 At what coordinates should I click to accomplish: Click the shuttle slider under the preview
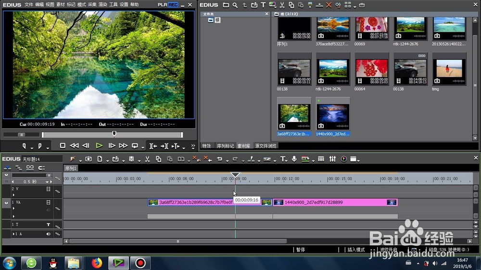tap(22, 135)
